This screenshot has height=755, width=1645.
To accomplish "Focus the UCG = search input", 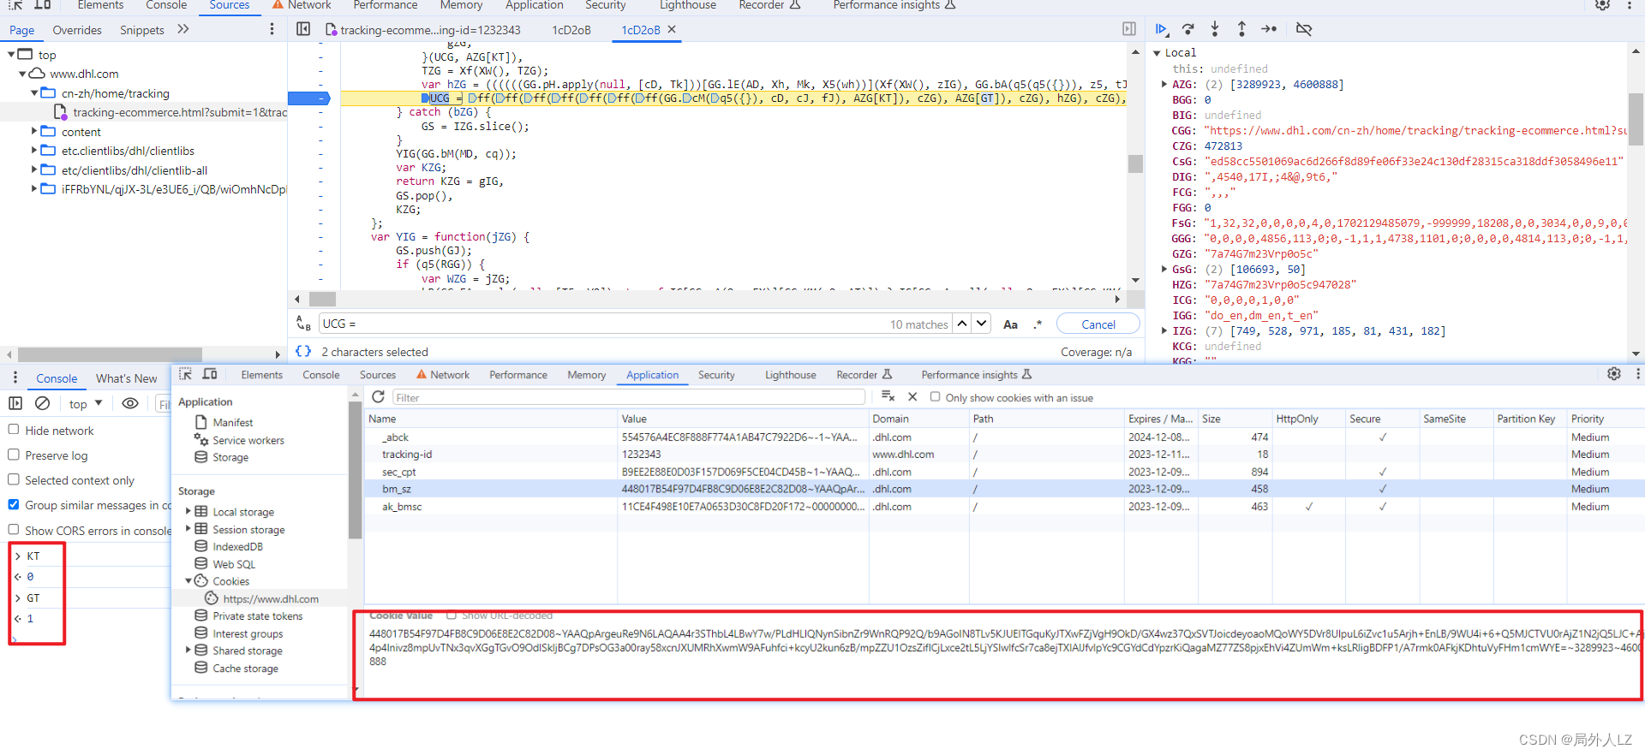I will coord(603,324).
